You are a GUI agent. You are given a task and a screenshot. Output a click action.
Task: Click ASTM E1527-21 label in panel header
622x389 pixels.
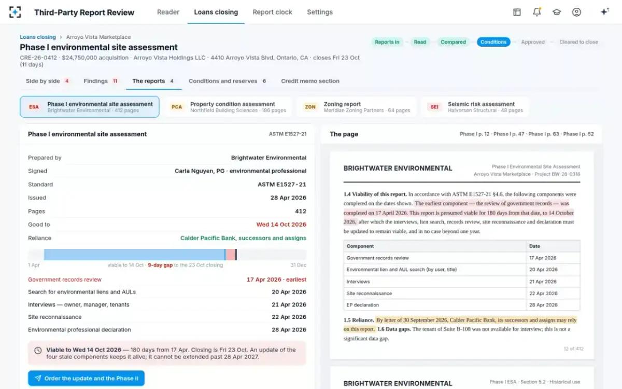click(x=288, y=134)
